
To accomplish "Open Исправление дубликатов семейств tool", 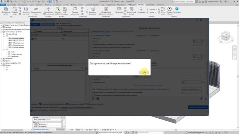I will tap(106, 11).
